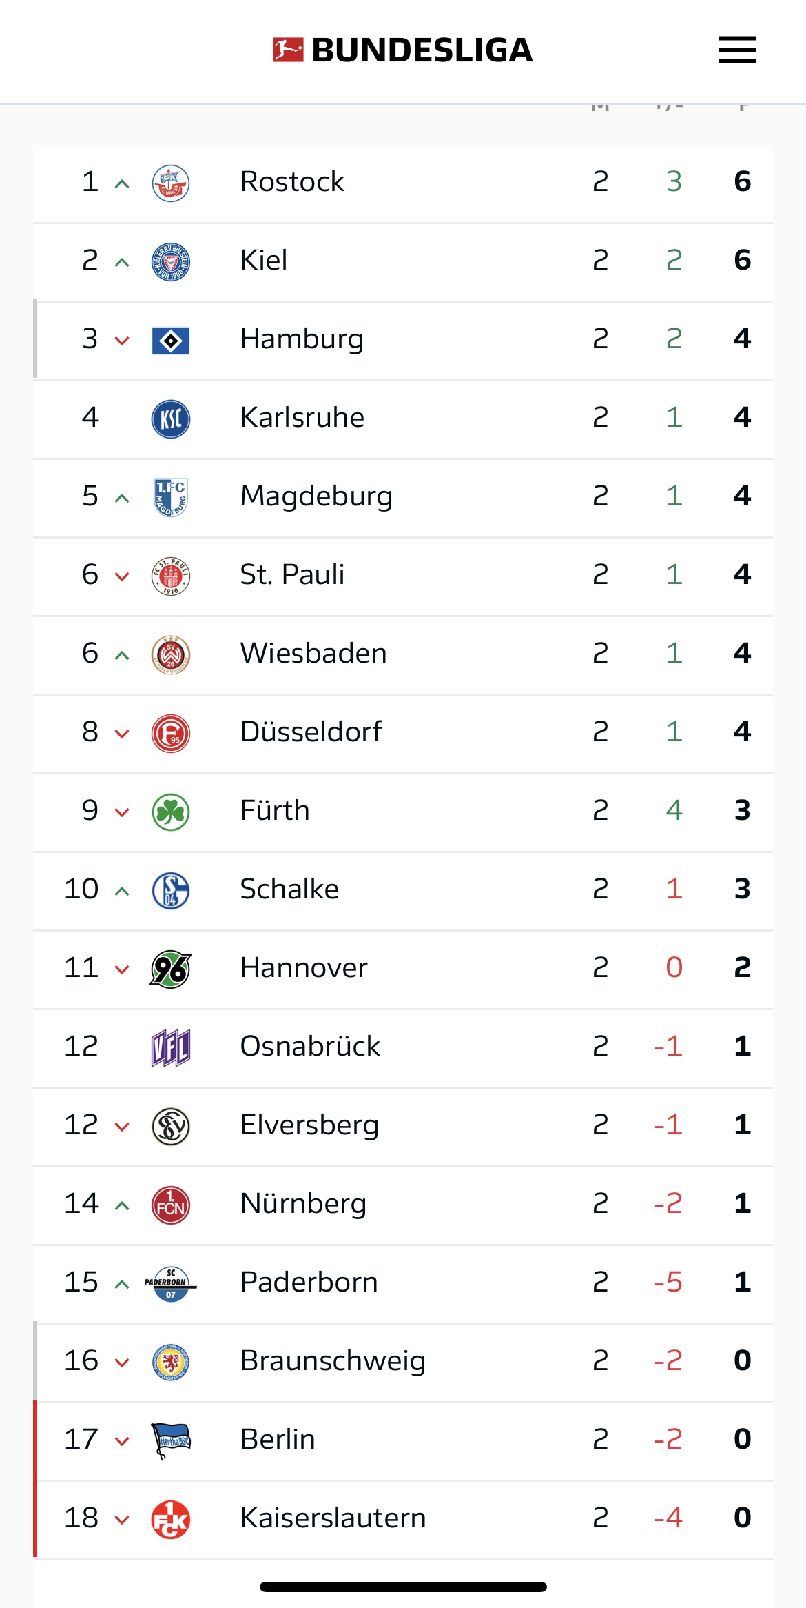This screenshot has height=1608, width=806.
Task: Open the St. Pauli team link
Action: click(292, 575)
